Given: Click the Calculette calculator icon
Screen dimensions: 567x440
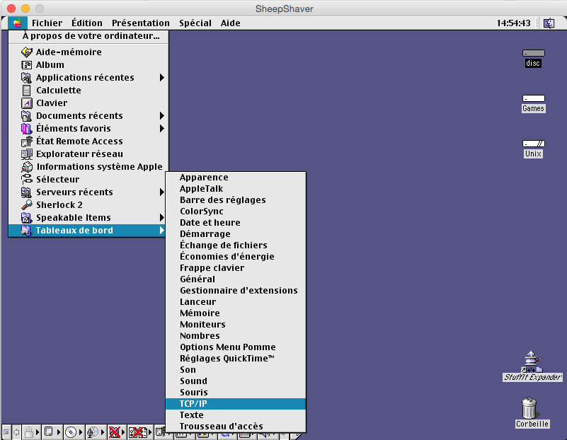Looking at the screenshot, I should click(26, 91).
